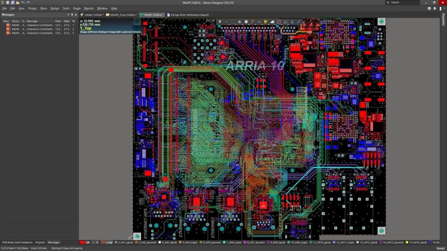Click the Open folder icon in the title bar

pyautogui.click(x=18, y=2)
